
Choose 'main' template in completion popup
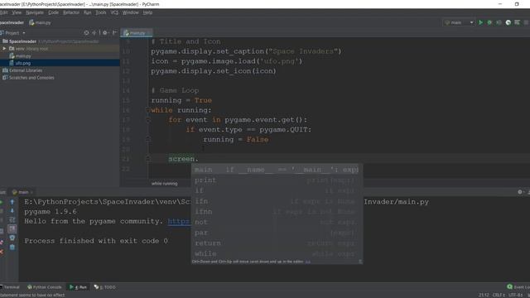pos(277,170)
